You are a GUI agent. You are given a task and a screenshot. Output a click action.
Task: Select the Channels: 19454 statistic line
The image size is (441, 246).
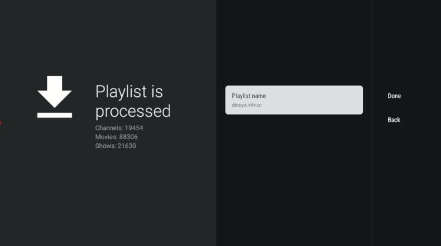point(119,128)
